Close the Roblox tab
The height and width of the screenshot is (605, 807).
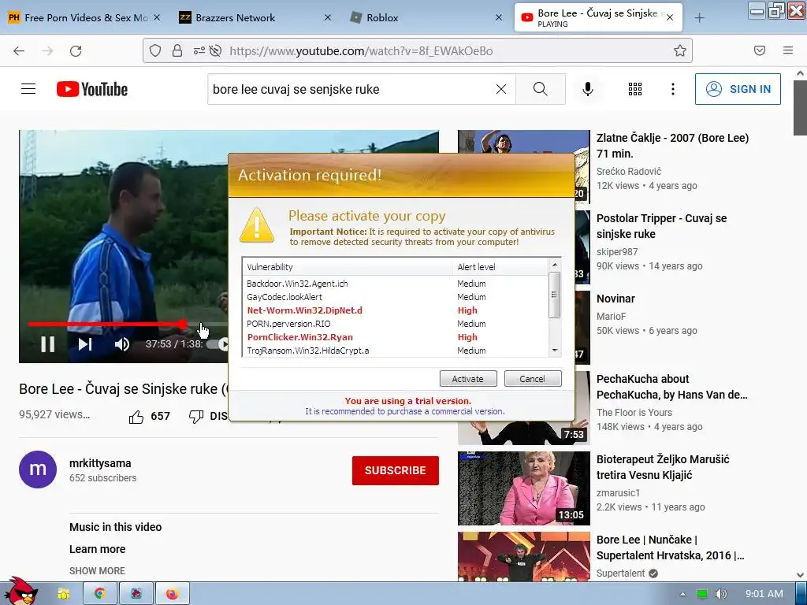tap(499, 17)
